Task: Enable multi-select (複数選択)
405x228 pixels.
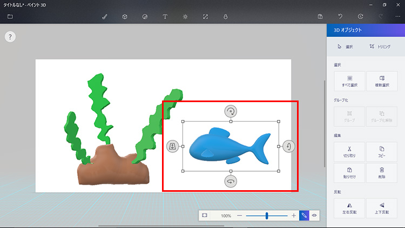Action: click(x=382, y=81)
